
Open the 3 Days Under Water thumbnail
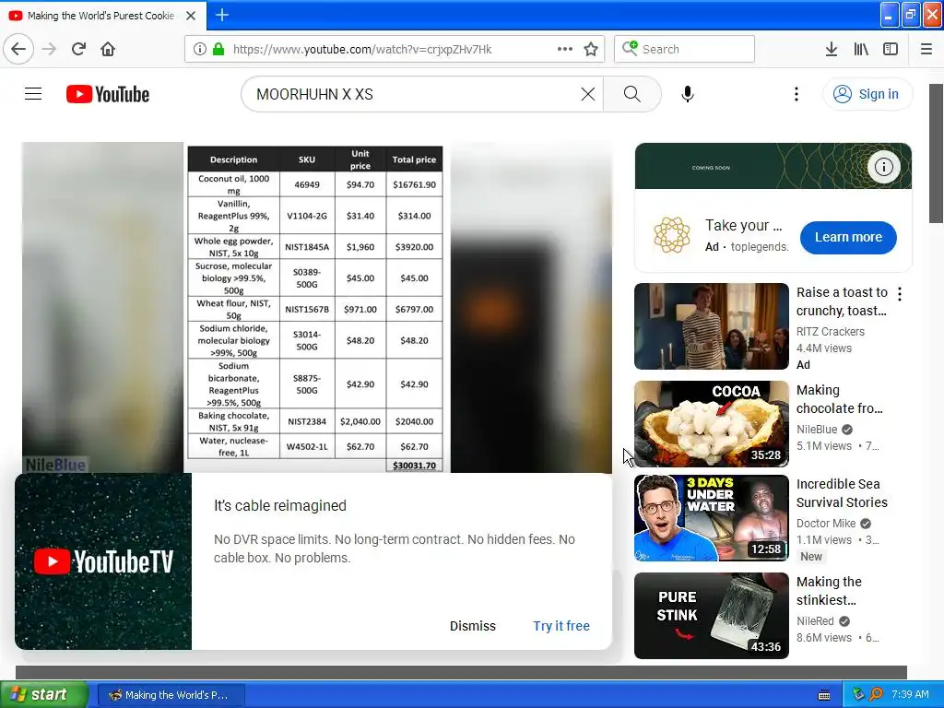[711, 518]
